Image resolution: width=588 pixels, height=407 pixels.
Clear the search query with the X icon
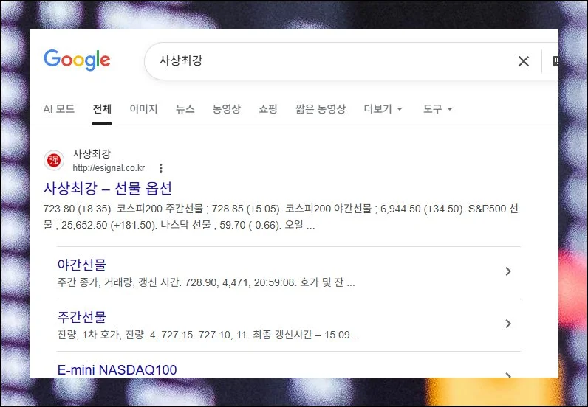[x=523, y=61]
